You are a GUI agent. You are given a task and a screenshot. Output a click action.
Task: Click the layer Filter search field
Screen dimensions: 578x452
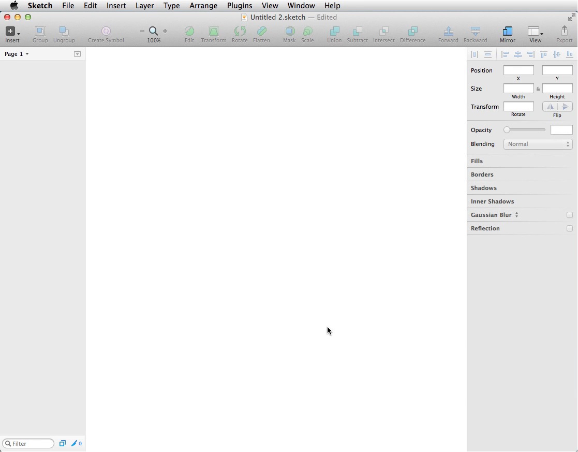tap(31, 444)
